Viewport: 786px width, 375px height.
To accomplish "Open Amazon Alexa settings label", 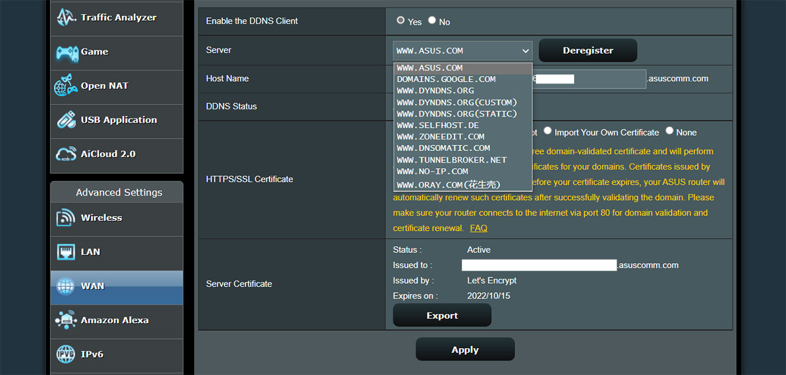I will point(115,320).
